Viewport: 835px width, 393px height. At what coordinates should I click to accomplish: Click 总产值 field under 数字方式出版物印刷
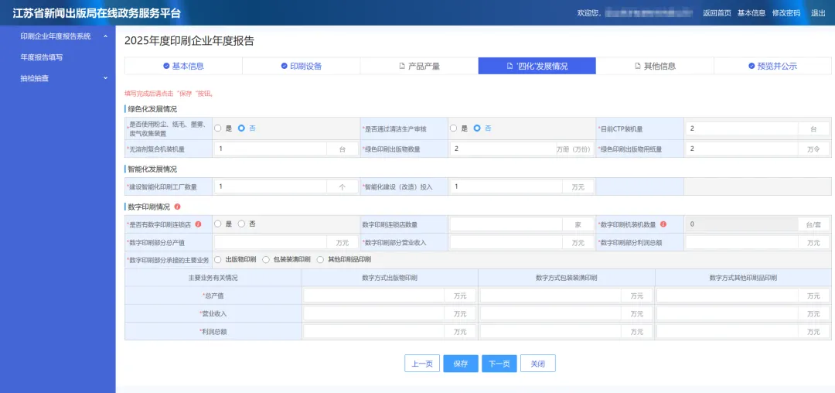coord(374,296)
